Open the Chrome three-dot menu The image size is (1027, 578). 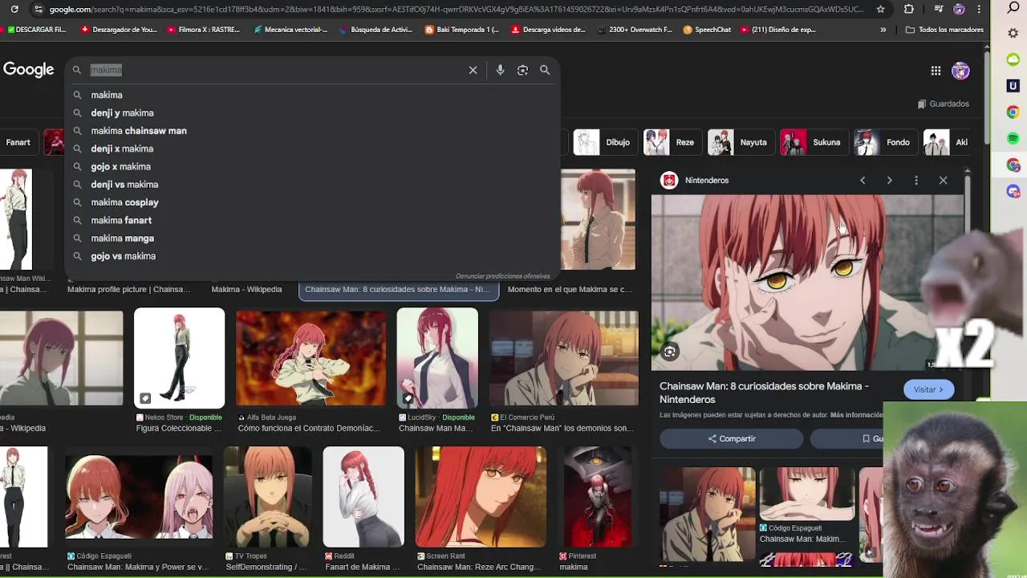[978, 9]
